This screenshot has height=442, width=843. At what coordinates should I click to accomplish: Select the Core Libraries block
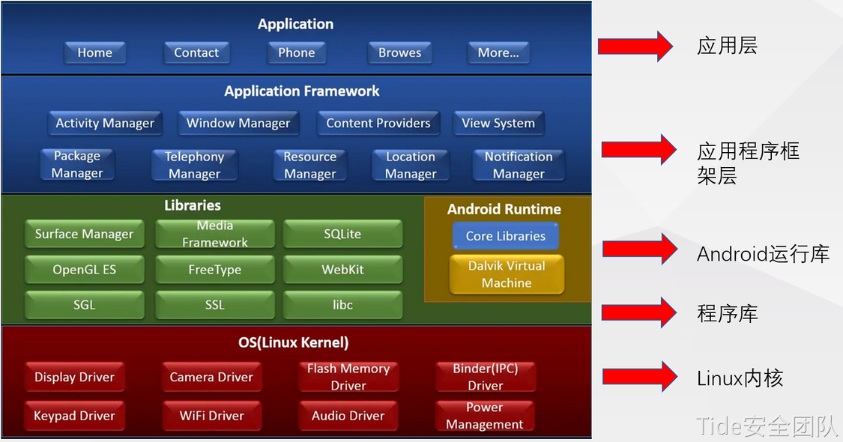[x=505, y=235]
